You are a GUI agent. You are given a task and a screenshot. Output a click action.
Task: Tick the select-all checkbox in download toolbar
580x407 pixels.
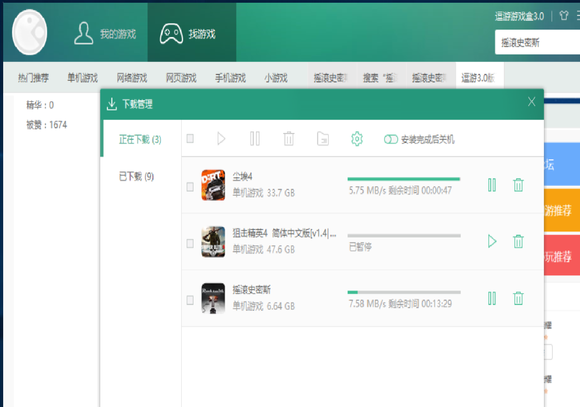pos(190,139)
